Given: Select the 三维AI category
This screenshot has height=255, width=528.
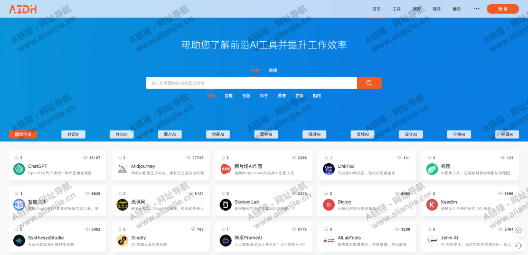Looking at the screenshot, I should coord(459,135).
